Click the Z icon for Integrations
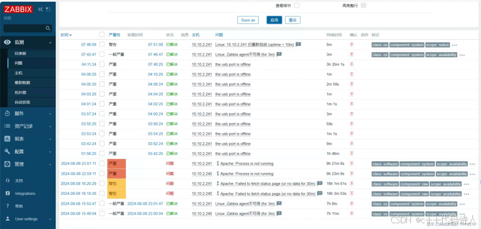This screenshot has height=229, width=481. (8, 194)
